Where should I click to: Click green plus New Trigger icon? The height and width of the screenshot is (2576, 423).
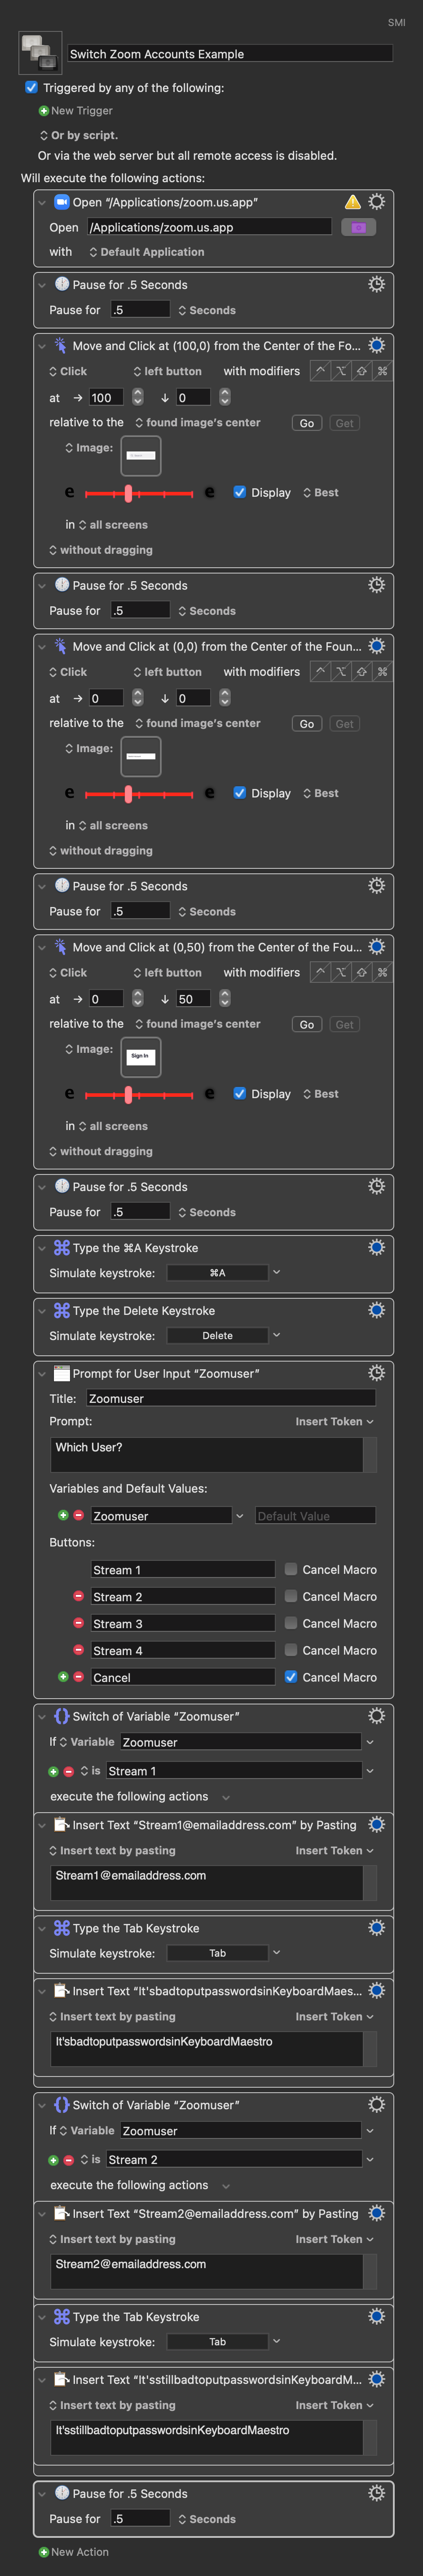(43, 111)
